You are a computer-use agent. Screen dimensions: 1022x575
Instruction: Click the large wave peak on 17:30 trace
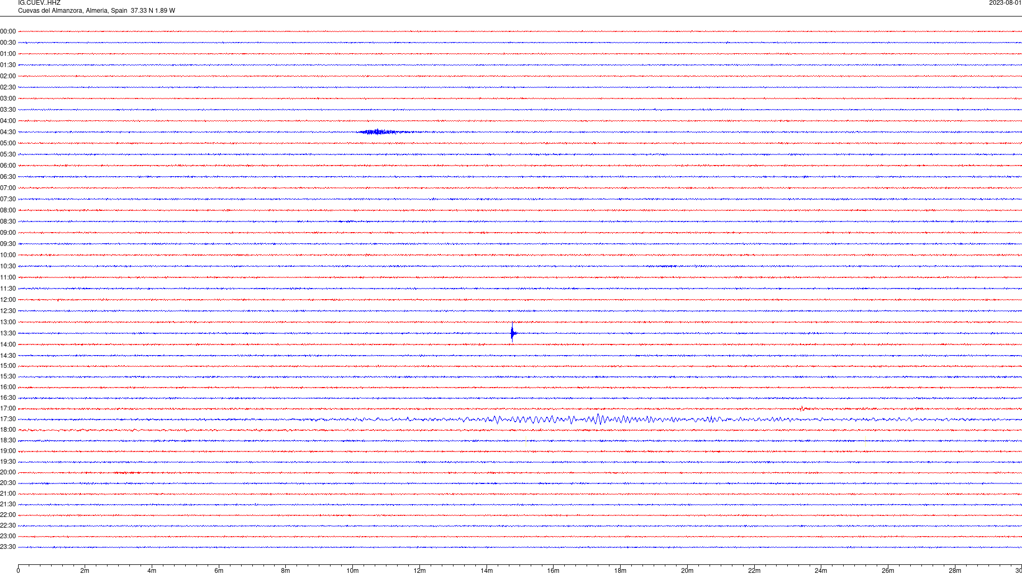click(598, 418)
